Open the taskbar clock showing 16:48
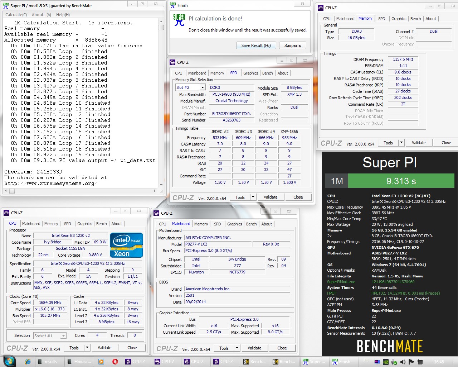 coord(439,362)
